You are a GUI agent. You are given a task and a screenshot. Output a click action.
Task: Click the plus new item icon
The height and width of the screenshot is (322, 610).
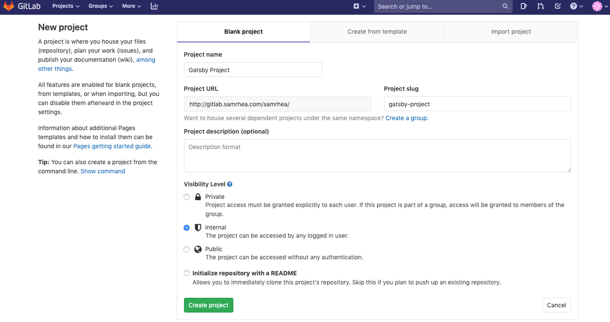click(356, 6)
